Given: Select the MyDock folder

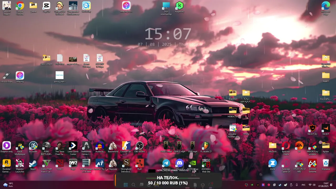Looking at the screenshot, I should 272,145.
